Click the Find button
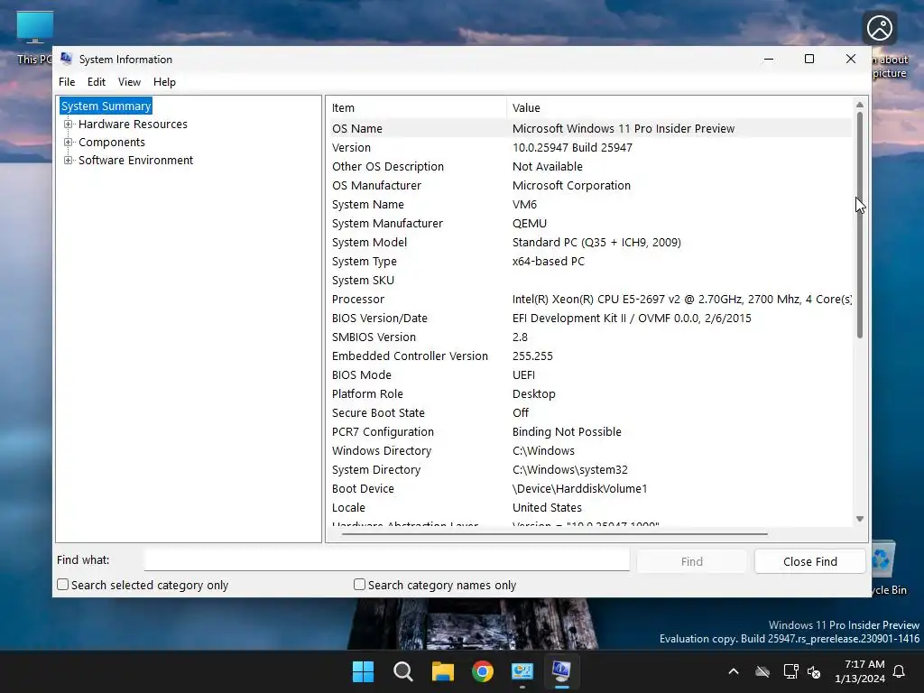This screenshot has width=924, height=693. point(692,561)
